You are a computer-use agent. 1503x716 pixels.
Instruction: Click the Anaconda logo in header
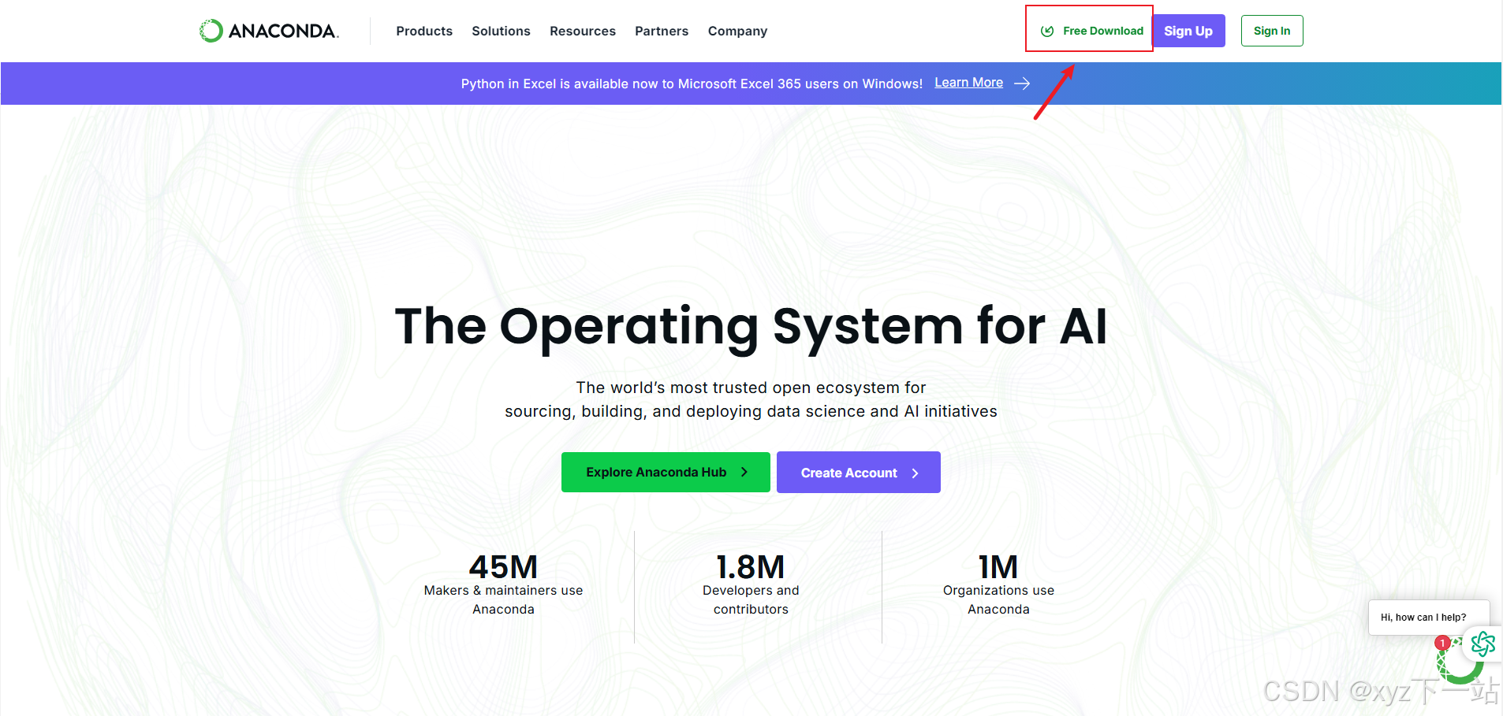coord(269,31)
